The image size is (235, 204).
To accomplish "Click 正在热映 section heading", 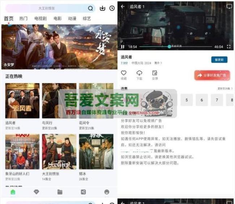I will pyautogui.click(x=14, y=76).
